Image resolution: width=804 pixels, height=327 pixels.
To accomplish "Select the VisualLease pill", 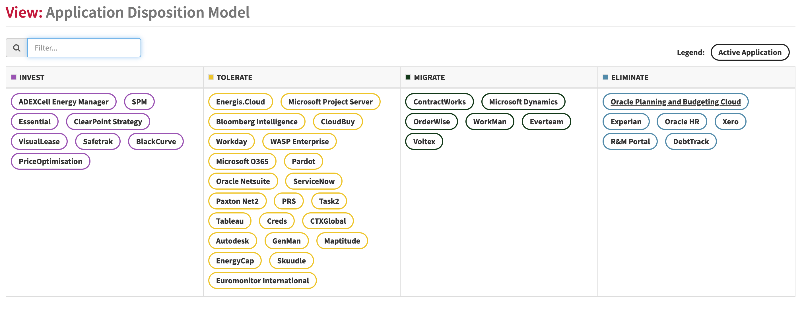I will 39,142.
